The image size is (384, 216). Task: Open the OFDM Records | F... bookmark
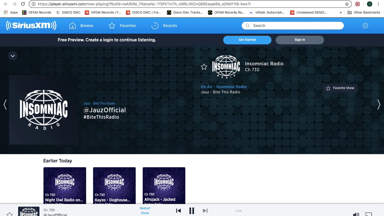click(x=103, y=13)
